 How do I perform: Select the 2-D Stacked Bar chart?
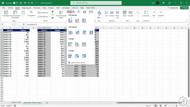coord(77,44)
